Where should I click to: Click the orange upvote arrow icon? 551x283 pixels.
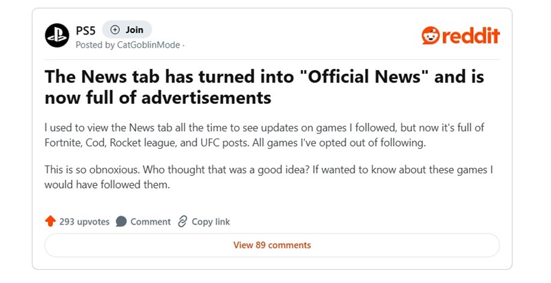50,222
